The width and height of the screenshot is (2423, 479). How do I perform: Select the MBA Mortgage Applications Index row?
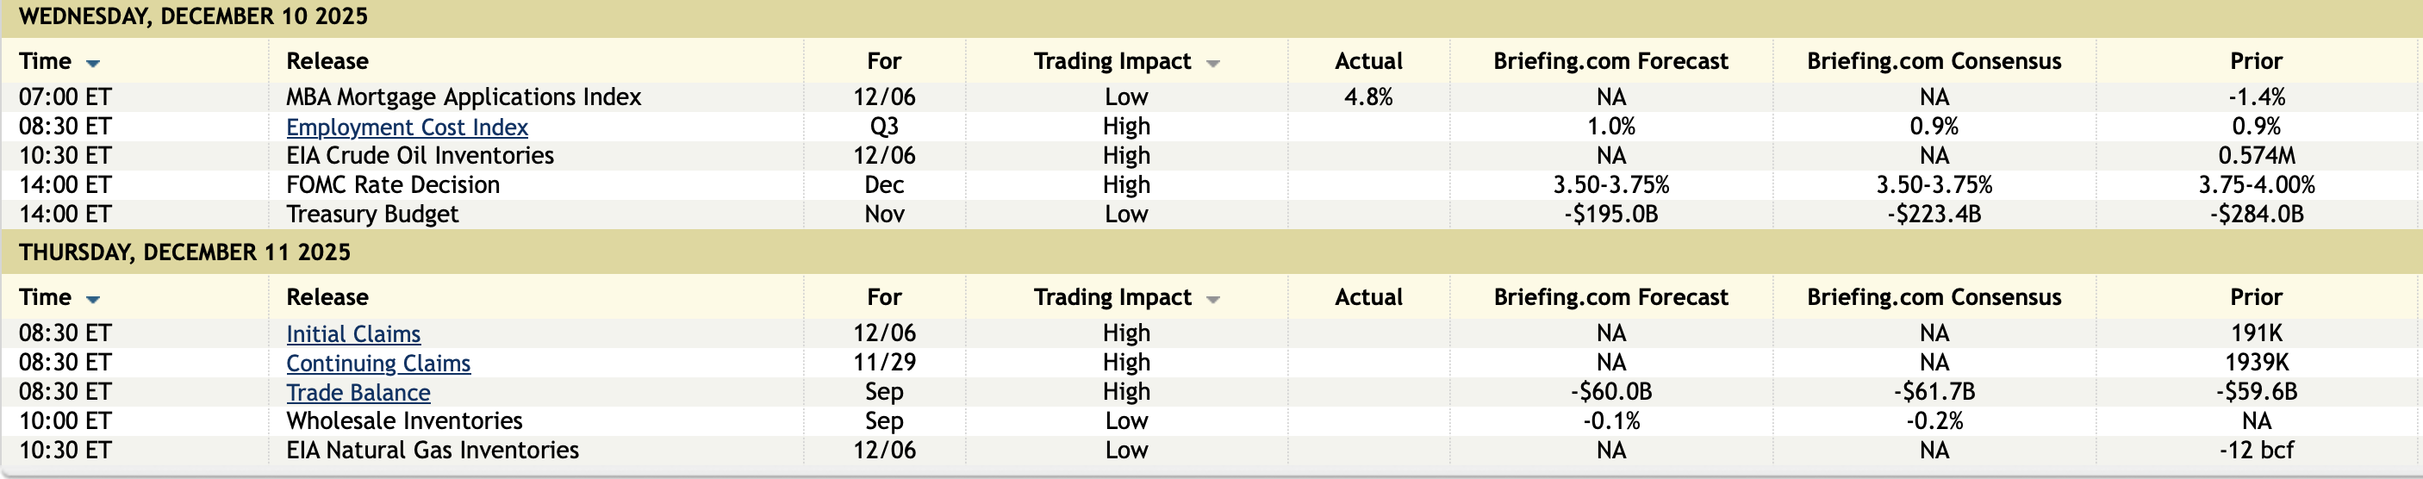(463, 97)
